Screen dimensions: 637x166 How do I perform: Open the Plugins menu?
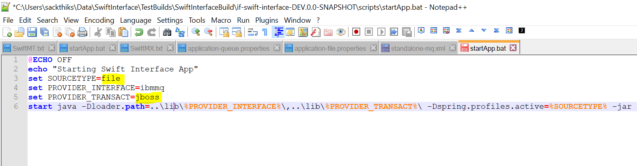click(267, 20)
